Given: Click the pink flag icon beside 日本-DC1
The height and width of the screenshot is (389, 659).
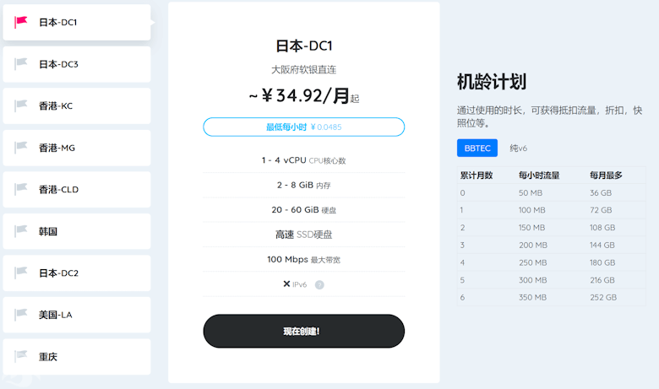Looking at the screenshot, I should (x=21, y=23).
